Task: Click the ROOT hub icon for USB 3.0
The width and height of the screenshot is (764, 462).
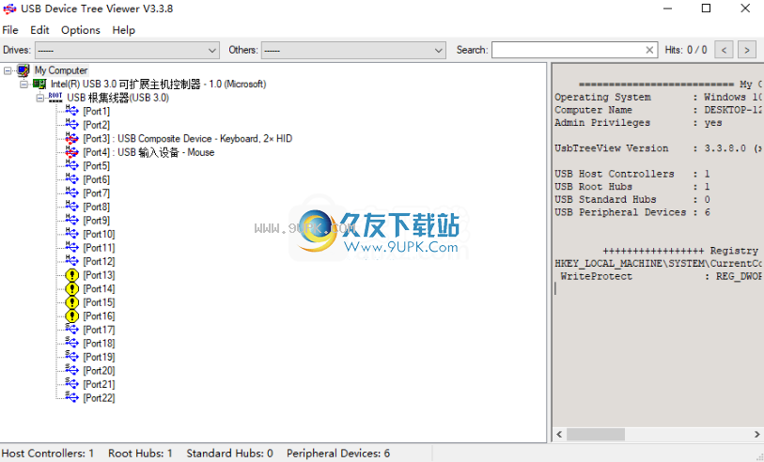Action: 55,98
